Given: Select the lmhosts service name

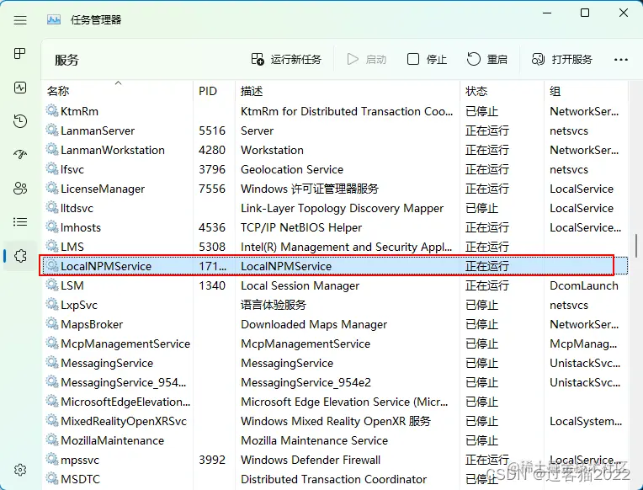Looking at the screenshot, I should coord(81,227).
